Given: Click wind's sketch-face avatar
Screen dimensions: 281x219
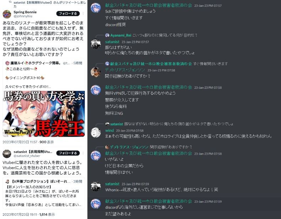Looking at the screenshot, I should click(x=96, y=132).
